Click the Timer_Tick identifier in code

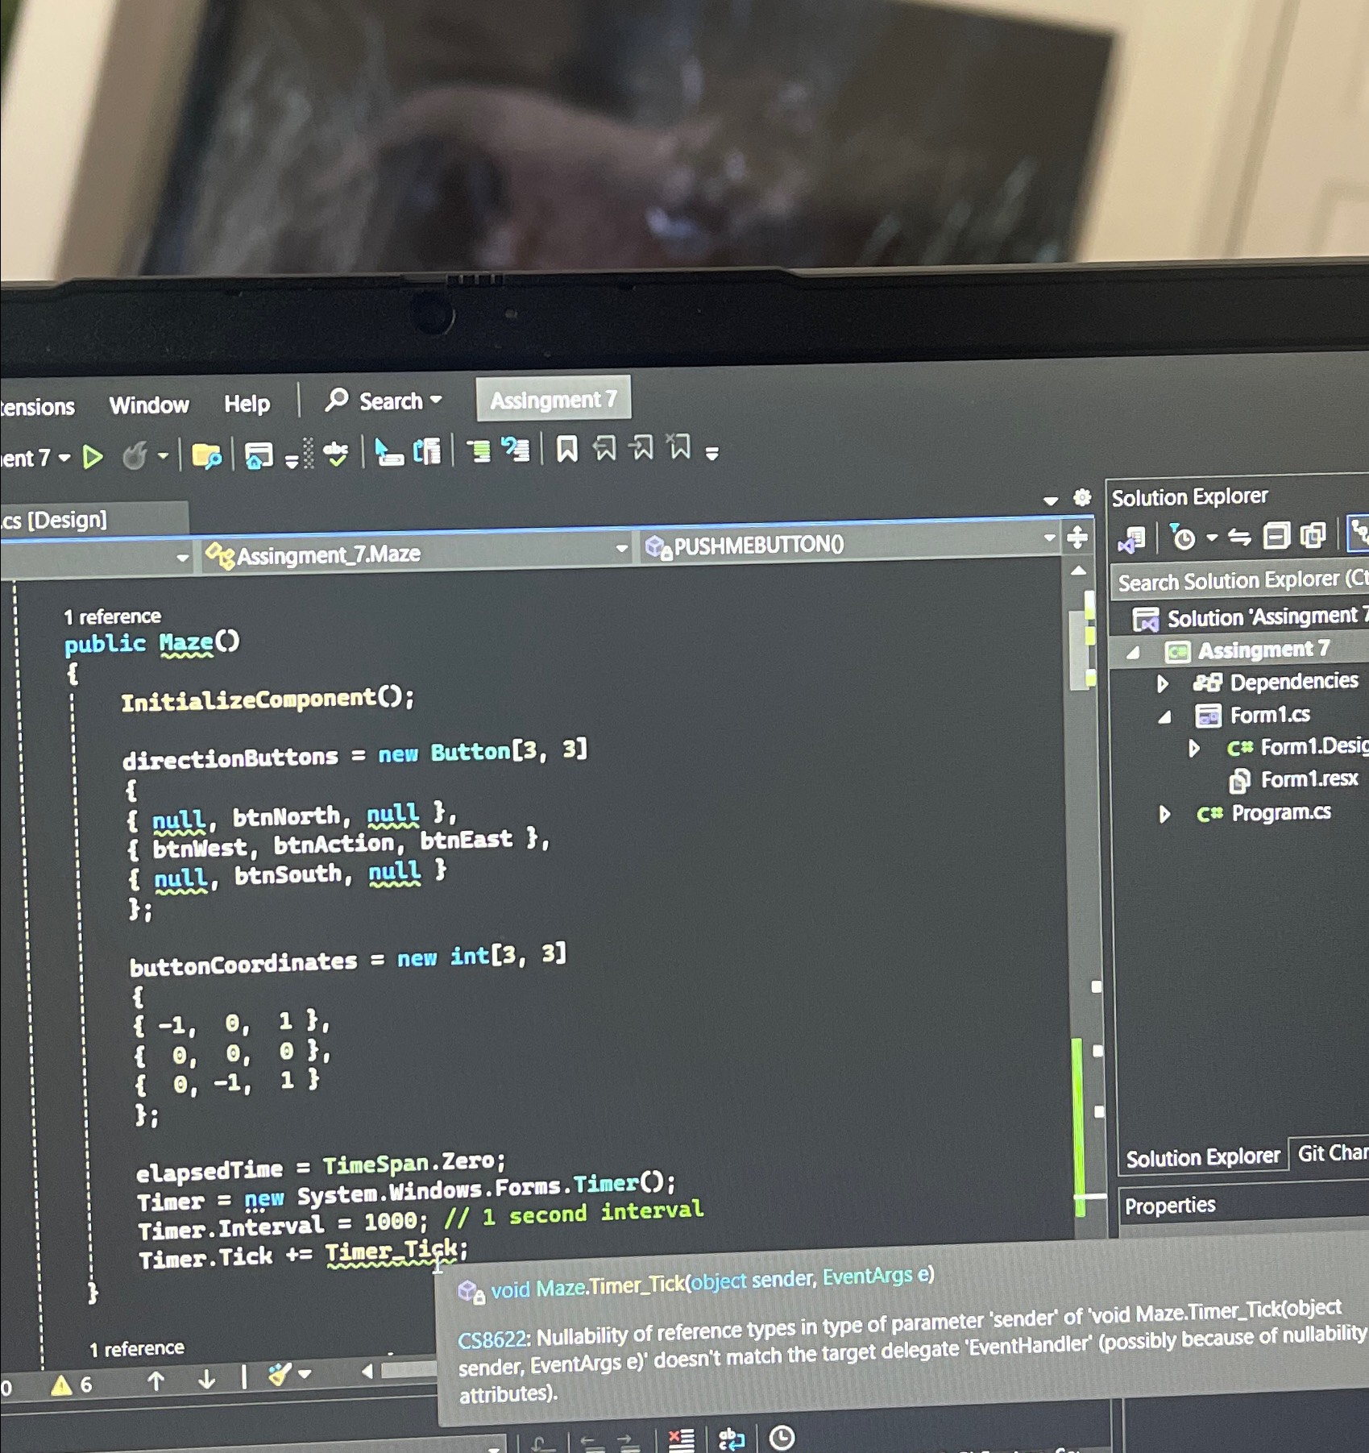391,1252
